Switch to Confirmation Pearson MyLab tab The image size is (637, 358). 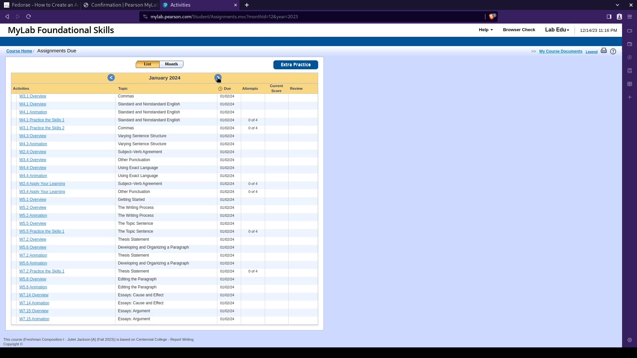point(120,5)
